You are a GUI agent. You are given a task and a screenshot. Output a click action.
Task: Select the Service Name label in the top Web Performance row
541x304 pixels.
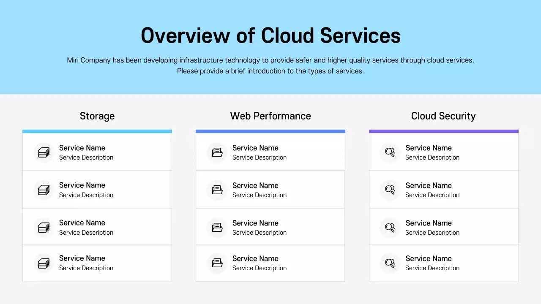click(255, 148)
